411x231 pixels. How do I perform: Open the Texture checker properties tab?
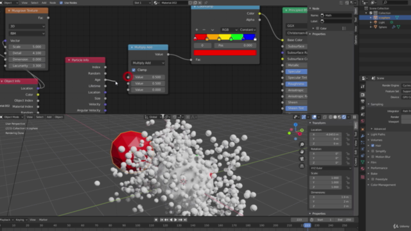(362, 177)
